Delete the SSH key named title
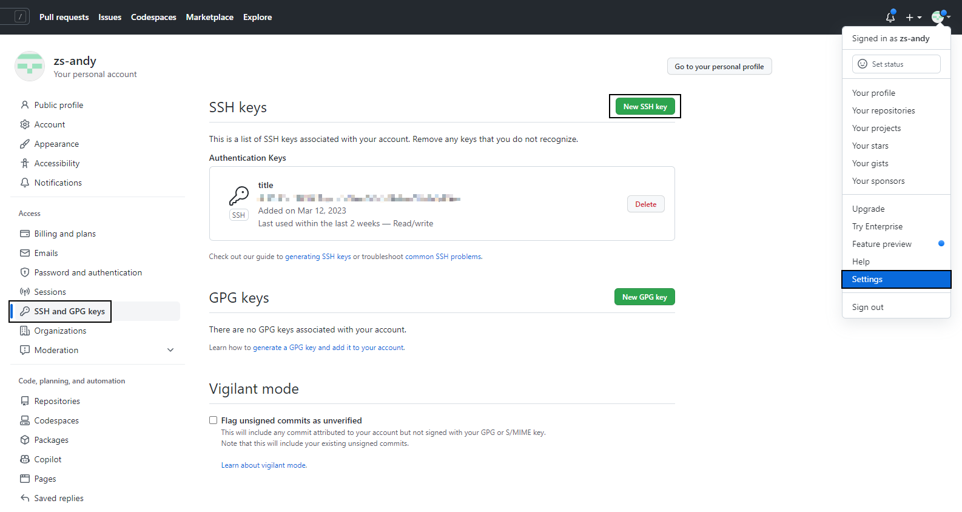The image size is (962, 512). pyautogui.click(x=645, y=204)
